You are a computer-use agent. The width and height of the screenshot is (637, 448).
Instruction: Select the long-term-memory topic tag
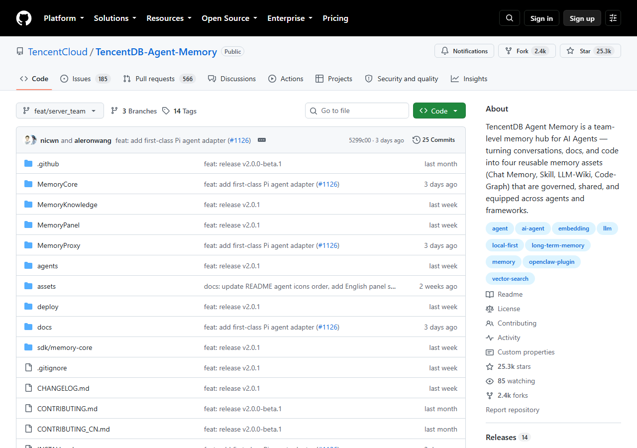tap(558, 245)
